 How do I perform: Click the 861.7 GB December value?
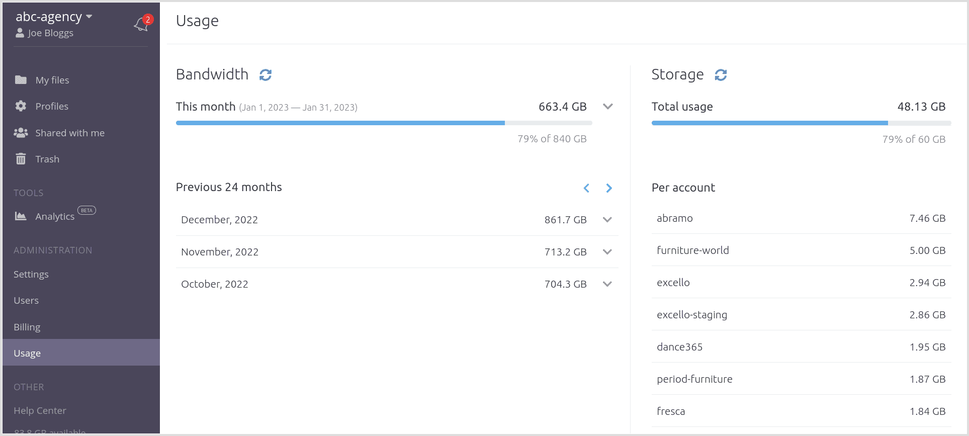tap(566, 220)
